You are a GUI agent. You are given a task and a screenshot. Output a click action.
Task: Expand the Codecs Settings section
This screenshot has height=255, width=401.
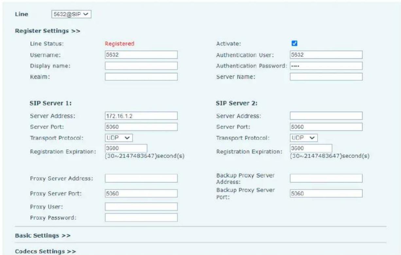pyautogui.click(x=46, y=251)
